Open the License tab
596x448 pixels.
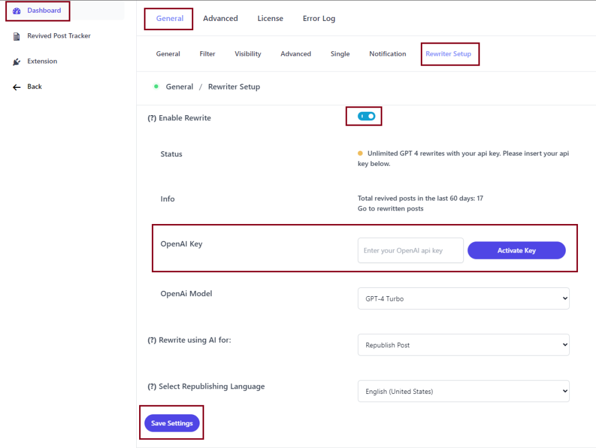(x=270, y=19)
